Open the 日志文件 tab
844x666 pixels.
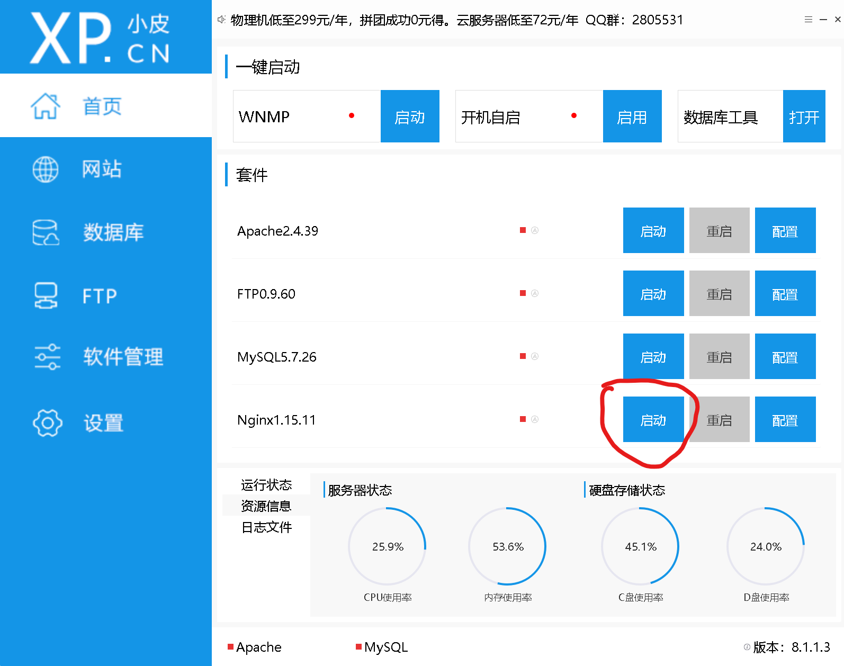266,527
